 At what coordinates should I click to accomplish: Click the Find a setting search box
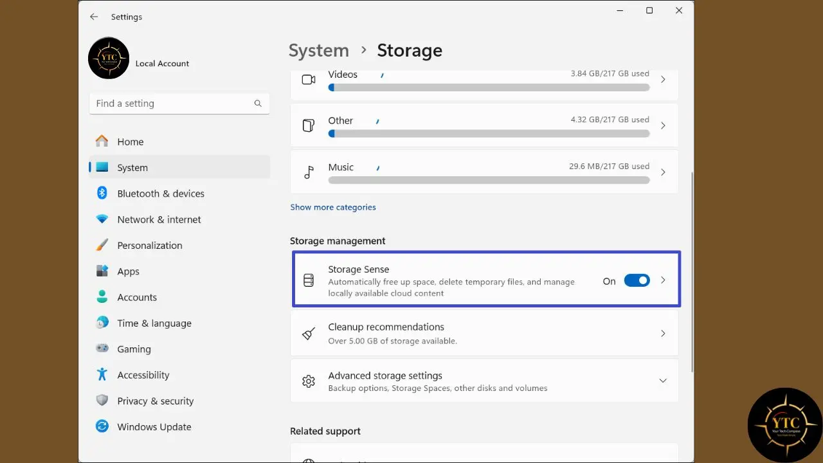(x=179, y=104)
